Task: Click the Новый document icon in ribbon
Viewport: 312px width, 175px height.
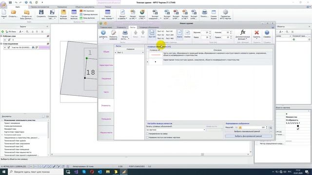Action: coord(4,12)
